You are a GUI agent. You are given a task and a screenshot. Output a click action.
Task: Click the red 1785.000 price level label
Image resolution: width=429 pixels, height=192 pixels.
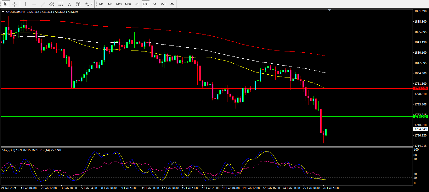(x=420, y=88)
